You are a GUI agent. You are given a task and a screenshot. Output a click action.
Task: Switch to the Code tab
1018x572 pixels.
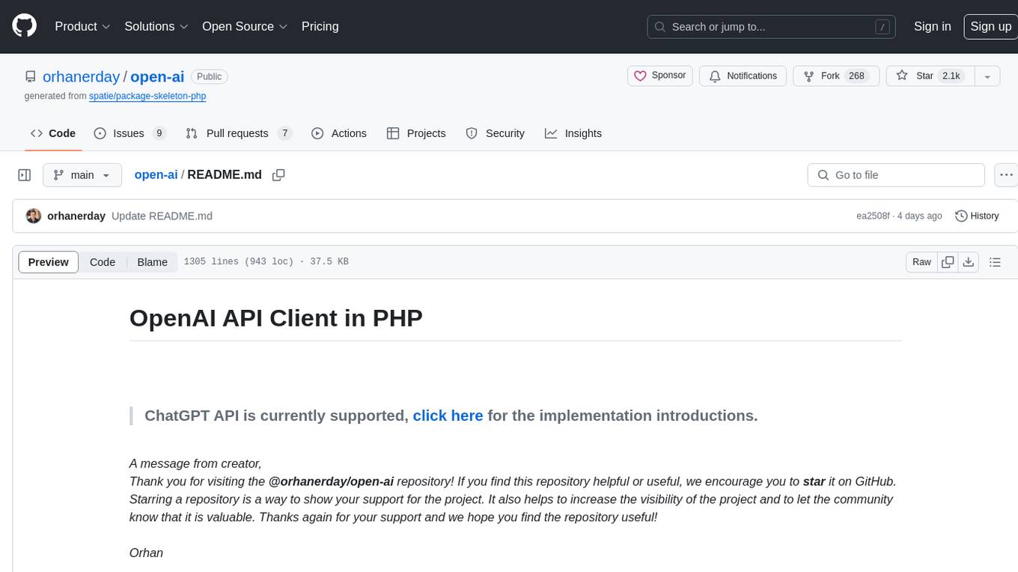click(53, 133)
